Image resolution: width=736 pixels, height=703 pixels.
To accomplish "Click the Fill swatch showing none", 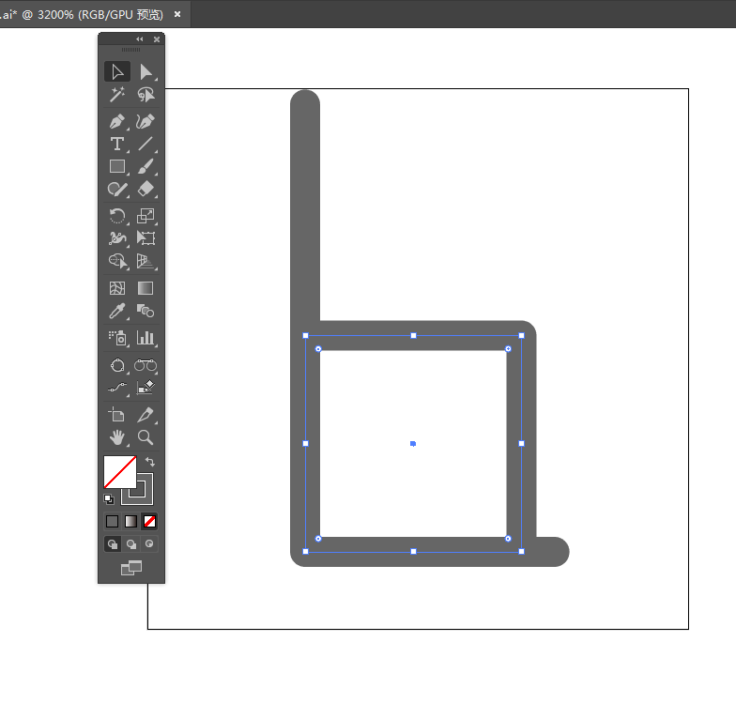I will coord(120,471).
